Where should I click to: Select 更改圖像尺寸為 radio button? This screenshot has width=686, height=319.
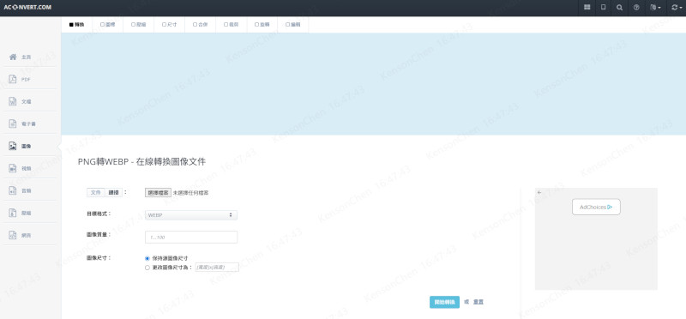(147, 268)
